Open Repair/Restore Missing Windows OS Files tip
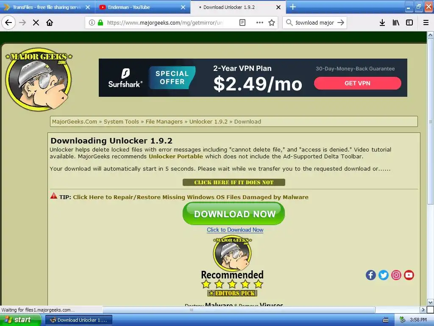The width and height of the screenshot is (434, 326). 190,197
